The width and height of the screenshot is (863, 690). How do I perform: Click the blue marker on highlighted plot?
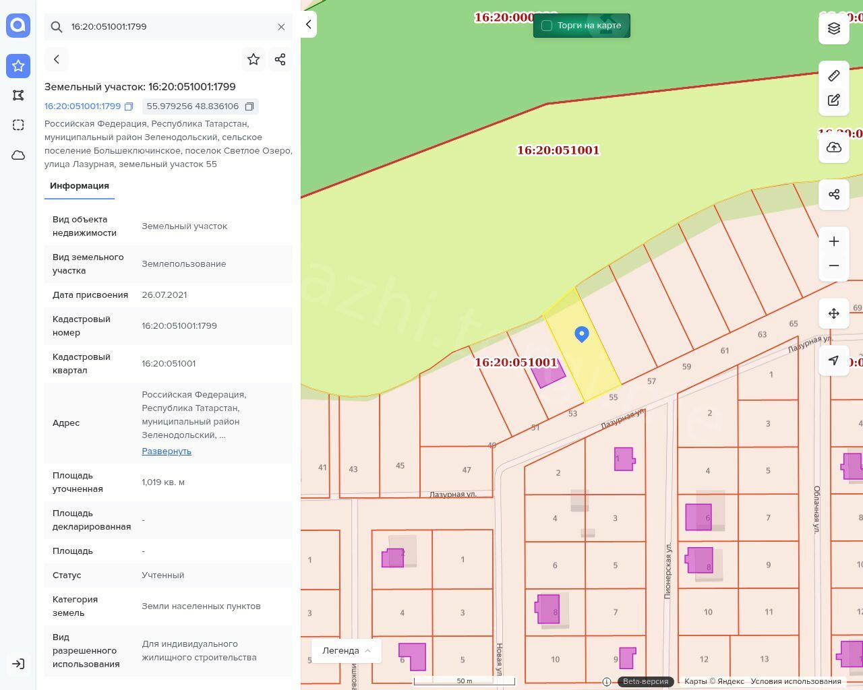click(581, 334)
